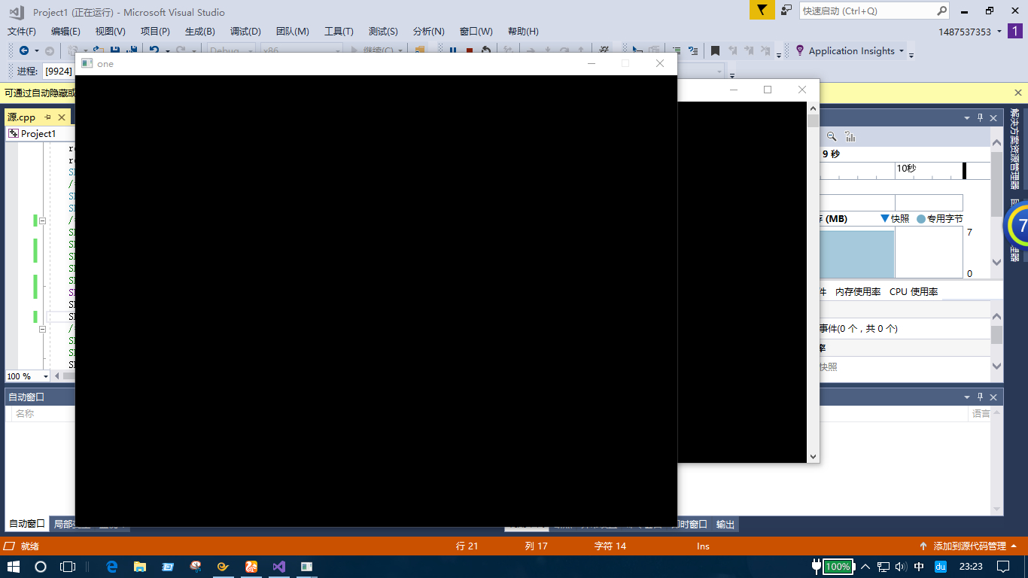Open the 工具(T) menu
Screen dimensions: 1028x578
[x=339, y=32]
